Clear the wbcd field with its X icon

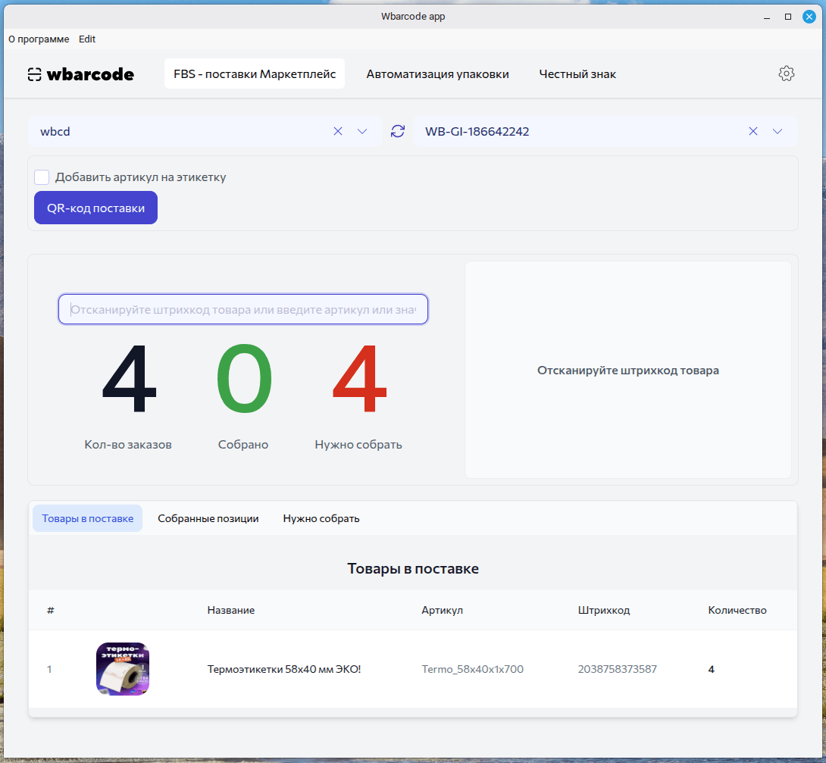click(337, 131)
